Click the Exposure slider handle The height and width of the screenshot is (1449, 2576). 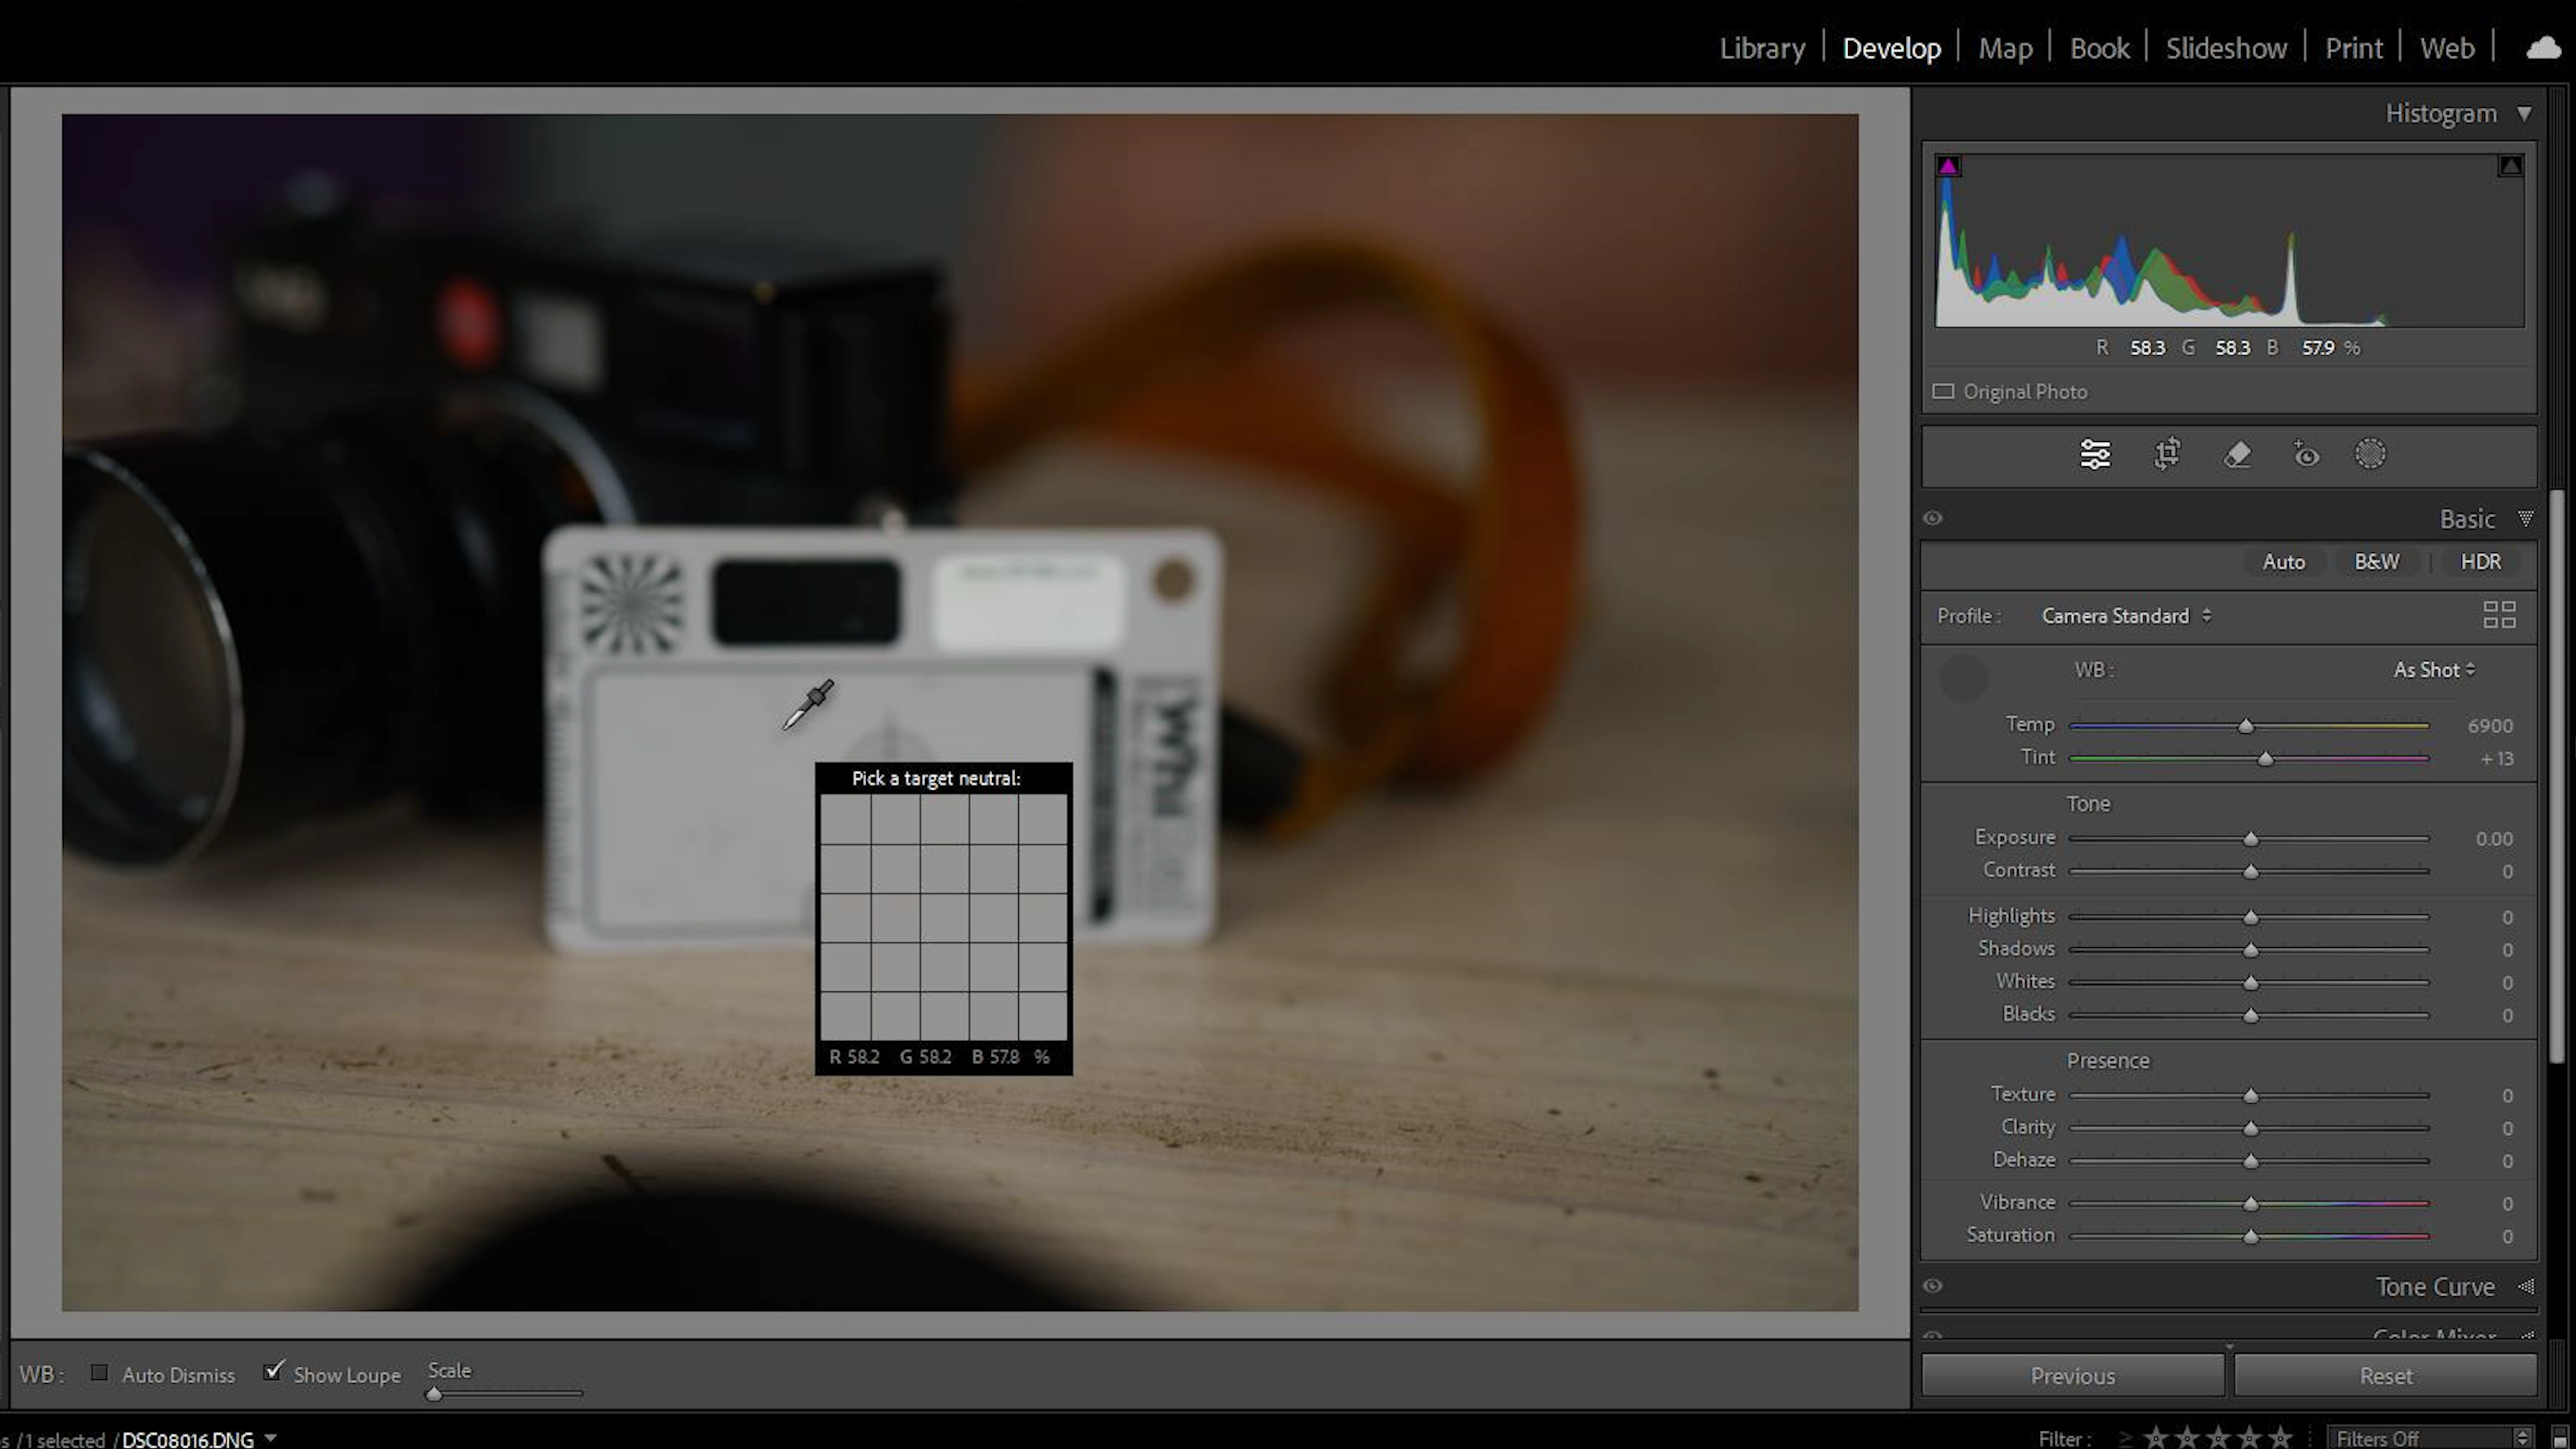pos(2250,839)
